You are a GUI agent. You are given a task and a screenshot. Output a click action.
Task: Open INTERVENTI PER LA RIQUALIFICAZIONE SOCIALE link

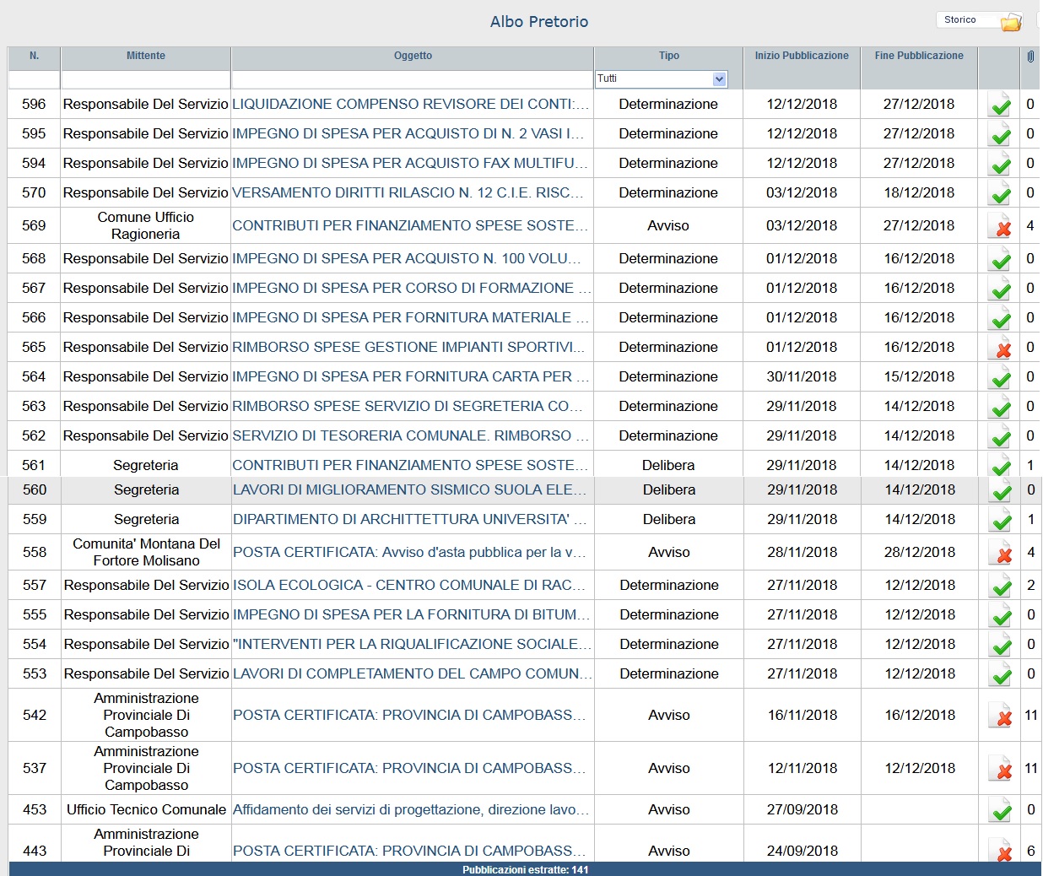point(413,644)
